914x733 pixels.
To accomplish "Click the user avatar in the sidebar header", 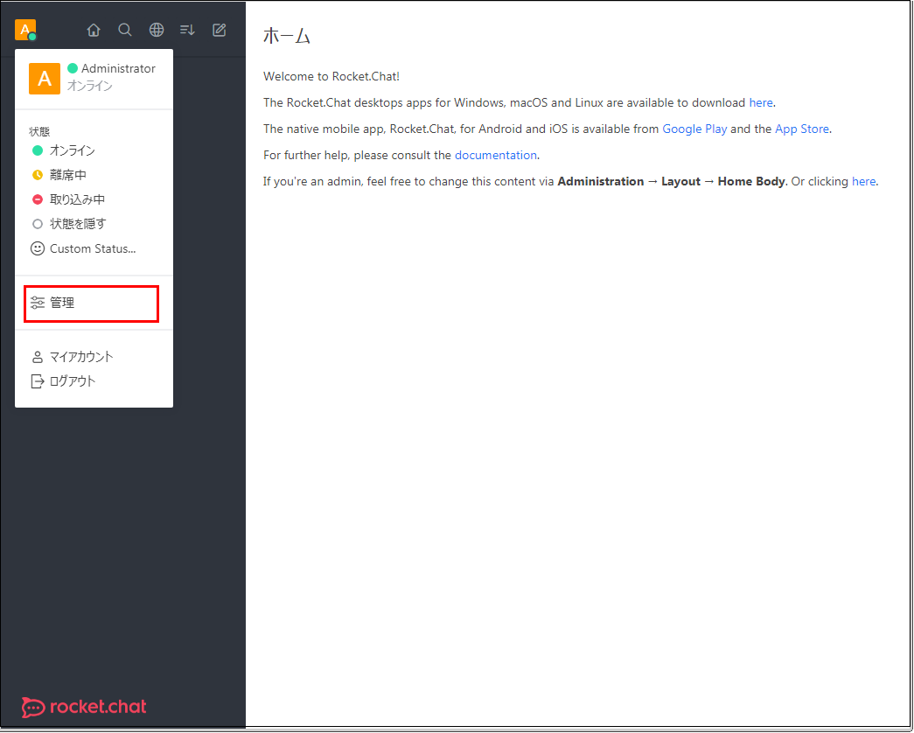I will point(25,30).
